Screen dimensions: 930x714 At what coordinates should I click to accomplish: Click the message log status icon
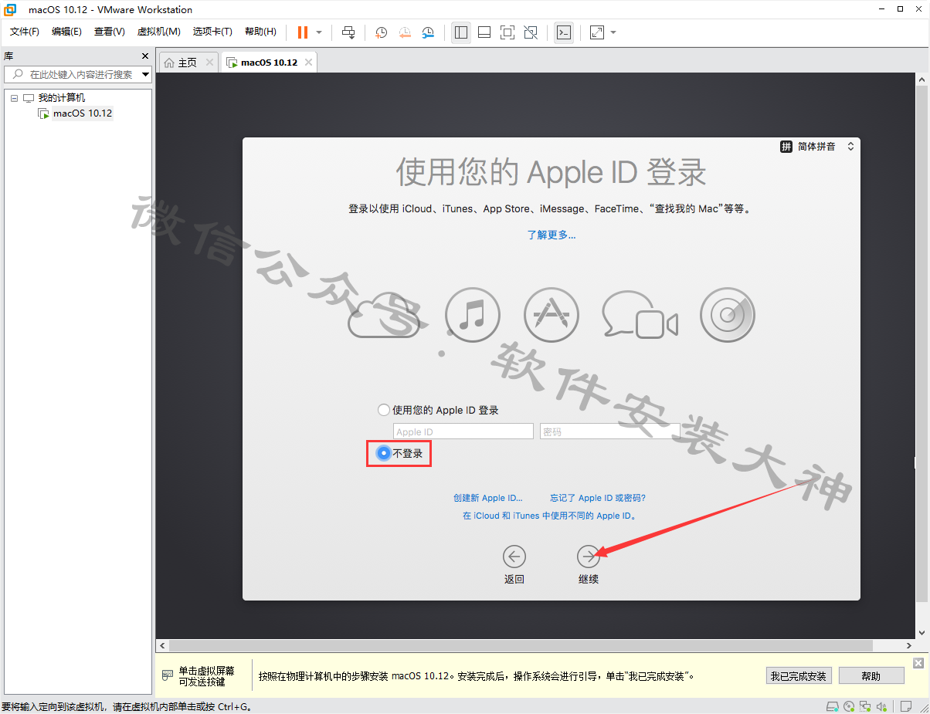pos(905,706)
